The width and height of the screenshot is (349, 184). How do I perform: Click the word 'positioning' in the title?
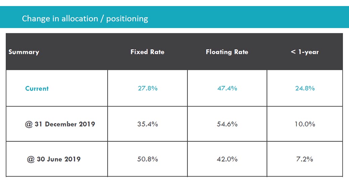(x=127, y=19)
